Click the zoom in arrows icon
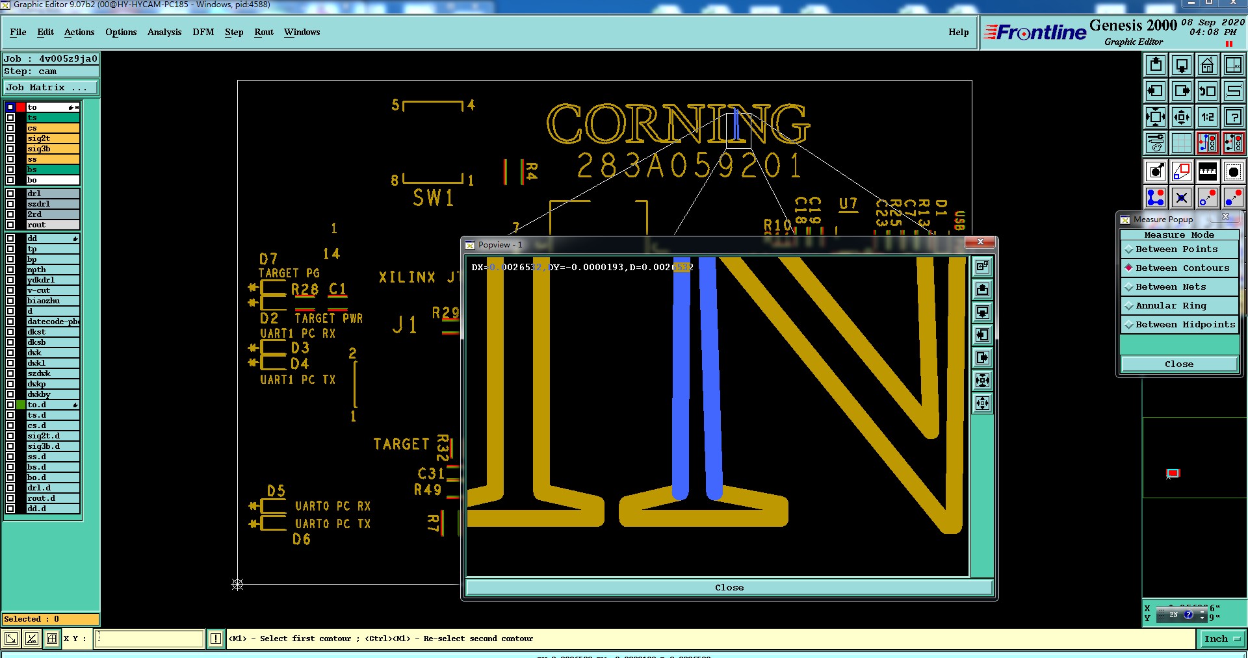The height and width of the screenshot is (658, 1248). click(x=1156, y=117)
